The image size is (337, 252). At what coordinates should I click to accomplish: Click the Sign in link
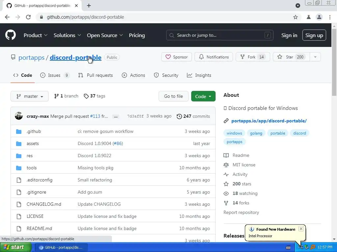coord(289,35)
